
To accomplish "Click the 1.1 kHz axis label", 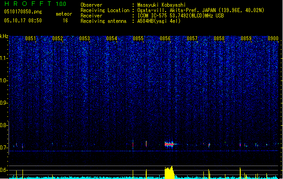I will [x=4, y=58].
